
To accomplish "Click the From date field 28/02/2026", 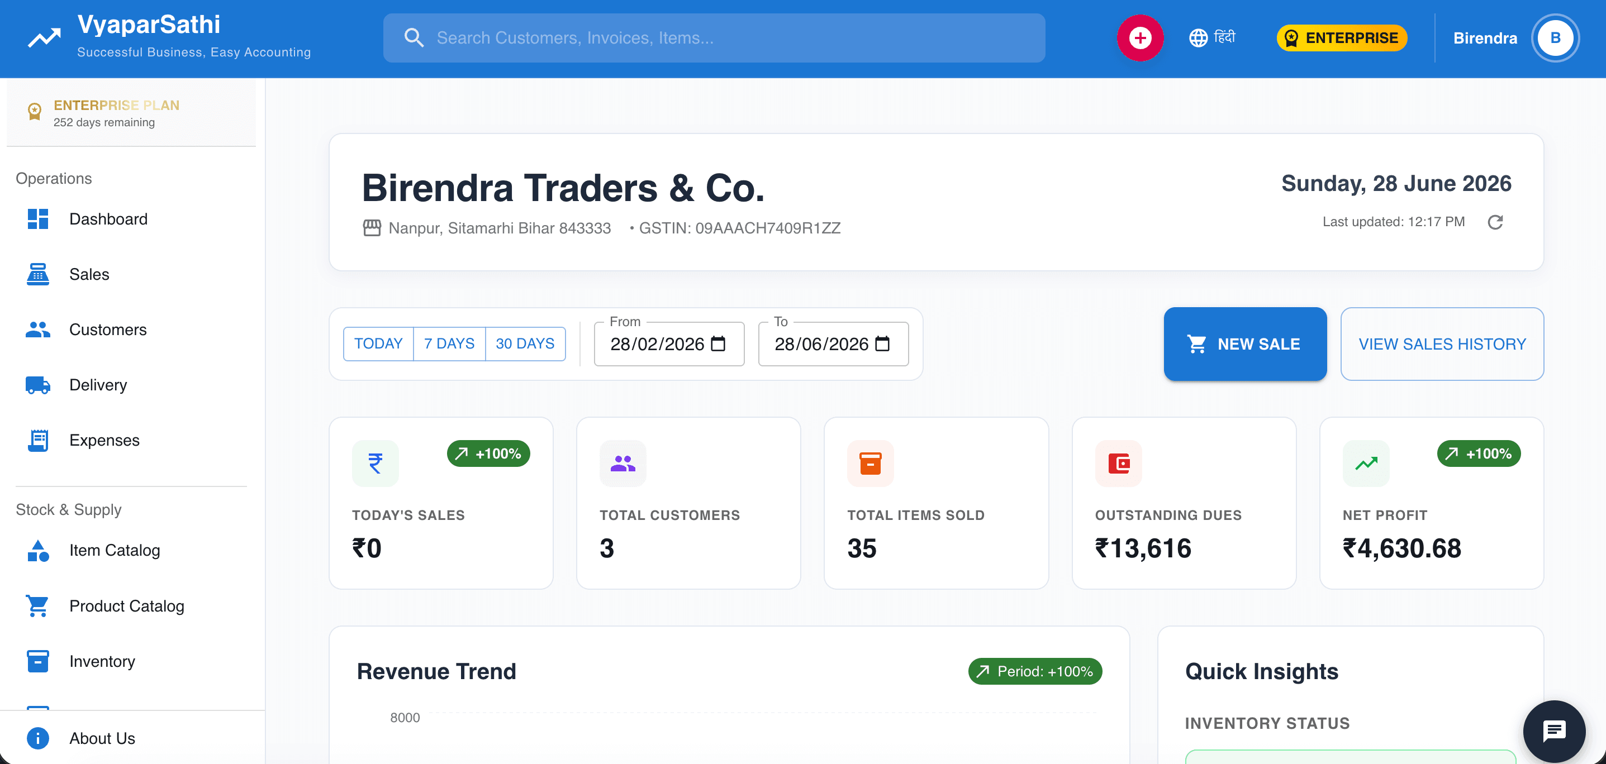I will coord(669,344).
